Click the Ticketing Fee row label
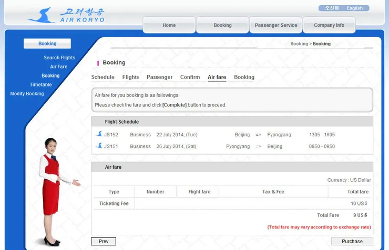This screenshot has height=250, width=389. point(114,203)
